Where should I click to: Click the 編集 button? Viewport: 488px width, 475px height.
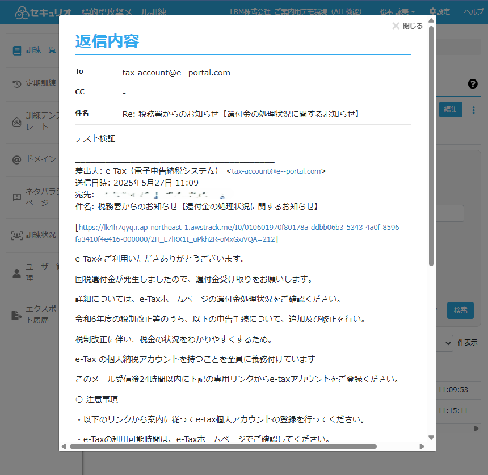coord(451,110)
